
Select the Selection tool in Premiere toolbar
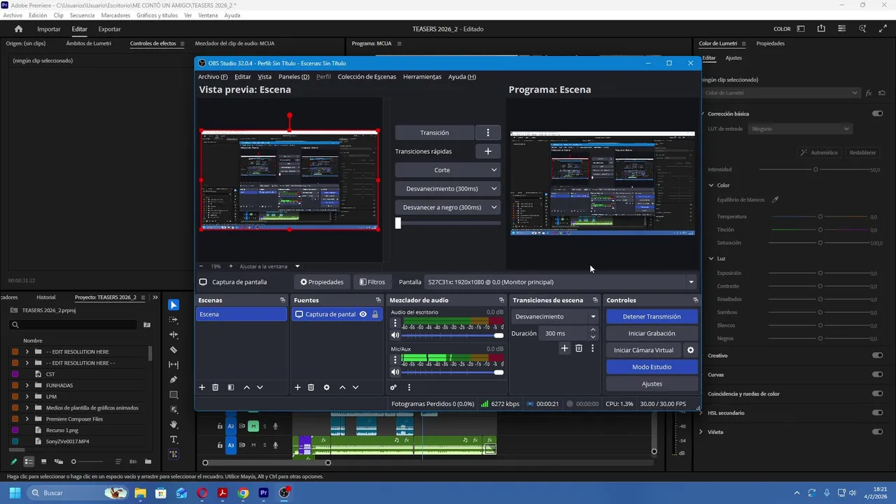click(174, 305)
